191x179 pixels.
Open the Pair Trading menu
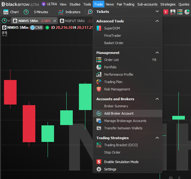[x=125, y=4]
